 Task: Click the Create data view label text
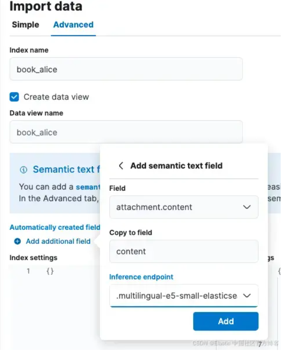[x=56, y=97]
